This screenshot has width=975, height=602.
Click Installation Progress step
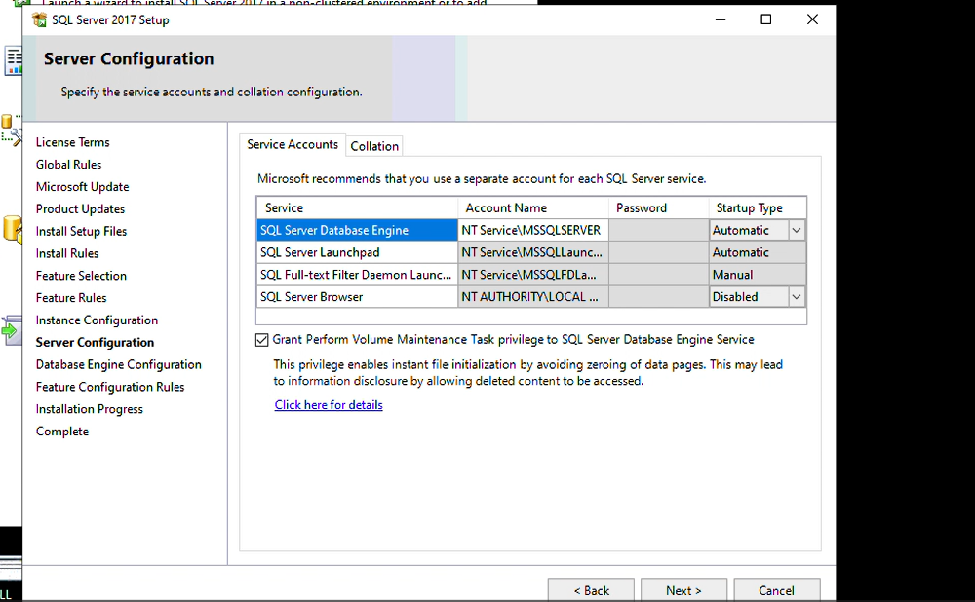(89, 409)
